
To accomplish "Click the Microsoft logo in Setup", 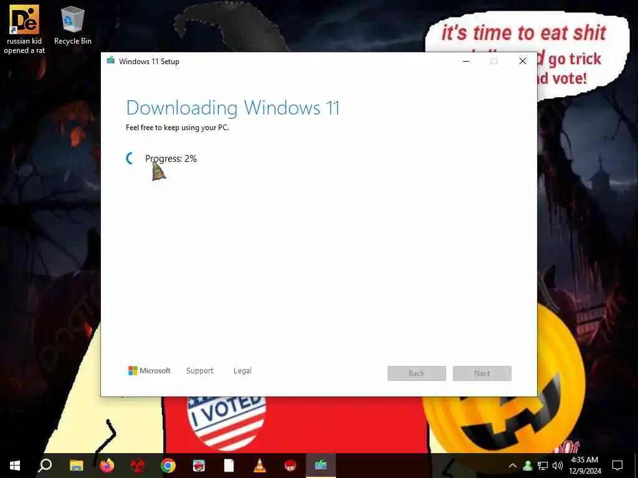I will click(x=150, y=371).
